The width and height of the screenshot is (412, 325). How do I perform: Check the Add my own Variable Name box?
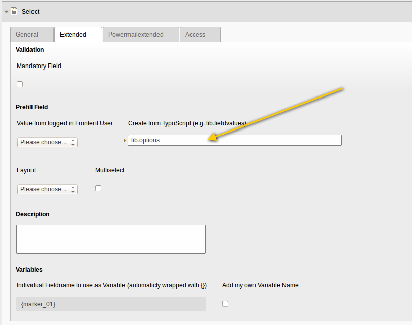pyautogui.click(x=225, y=304)
